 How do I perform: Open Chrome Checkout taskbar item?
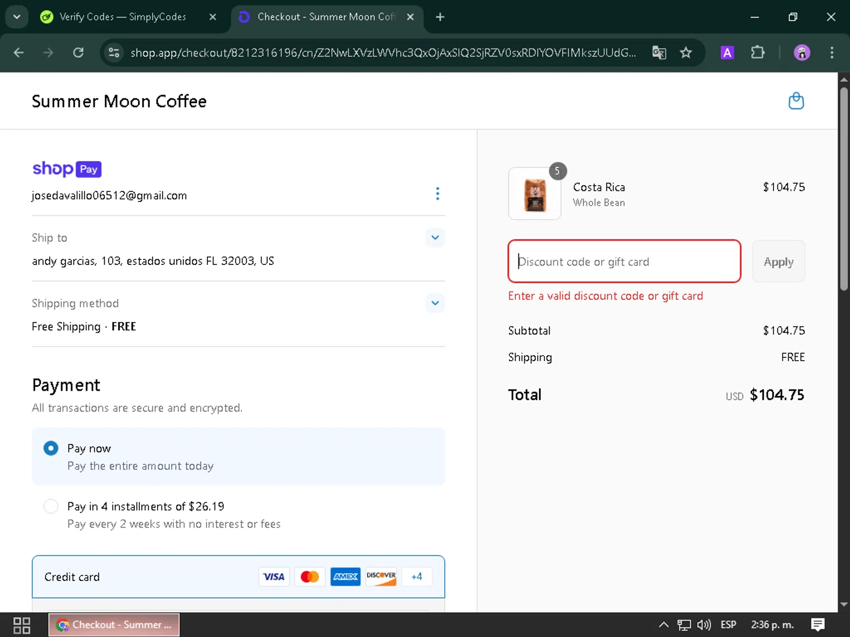pyautogui.click(x=114, y=625)
